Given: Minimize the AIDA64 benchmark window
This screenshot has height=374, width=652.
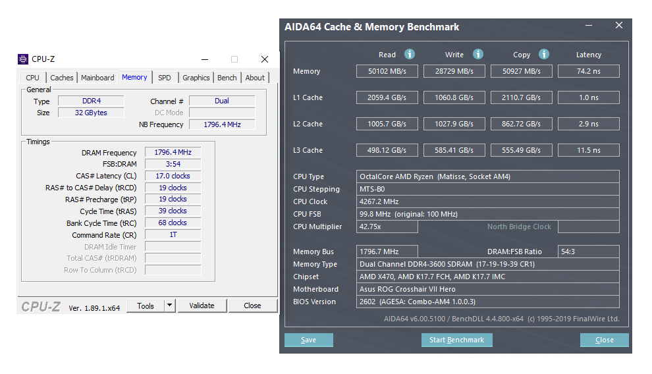Looking at the screenshot, I should pos(589,26).
